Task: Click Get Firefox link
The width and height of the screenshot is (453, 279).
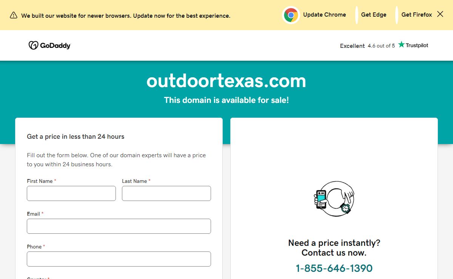Action: (417, 15)
